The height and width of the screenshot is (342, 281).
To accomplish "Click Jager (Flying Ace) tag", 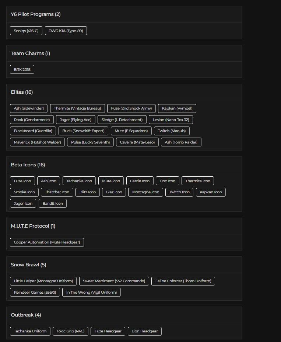I will tap(75, 120).
